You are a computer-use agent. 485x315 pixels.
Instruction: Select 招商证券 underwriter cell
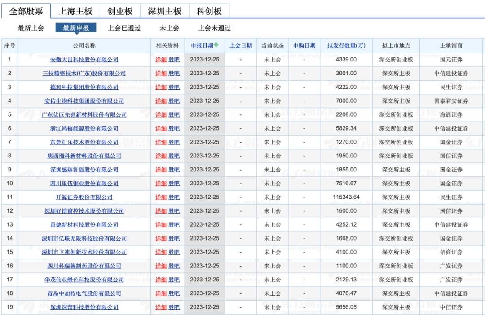(x=451, y=252)
